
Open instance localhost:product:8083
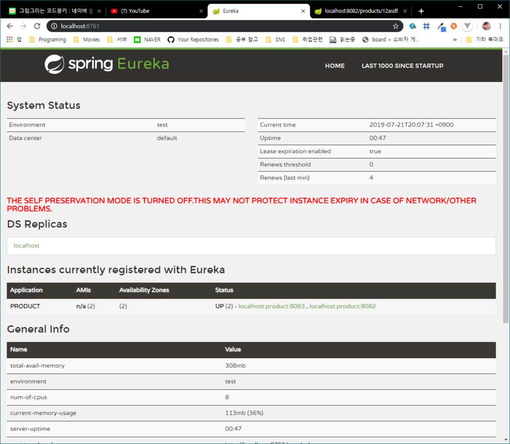click(x=271, y=306)
